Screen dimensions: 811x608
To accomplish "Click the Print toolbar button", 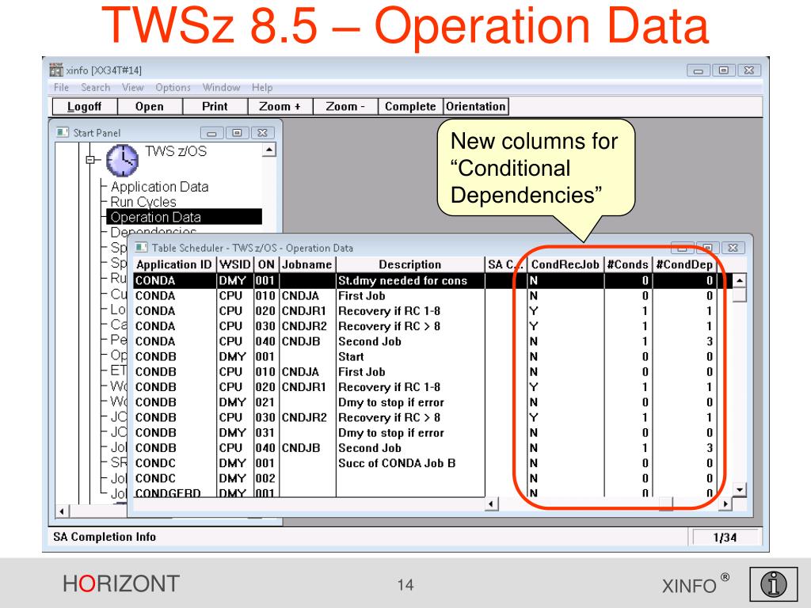I will pos(215,107).
